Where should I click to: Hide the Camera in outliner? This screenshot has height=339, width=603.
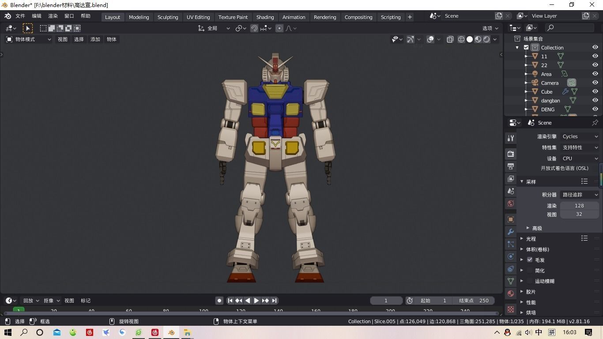point(595,83)
